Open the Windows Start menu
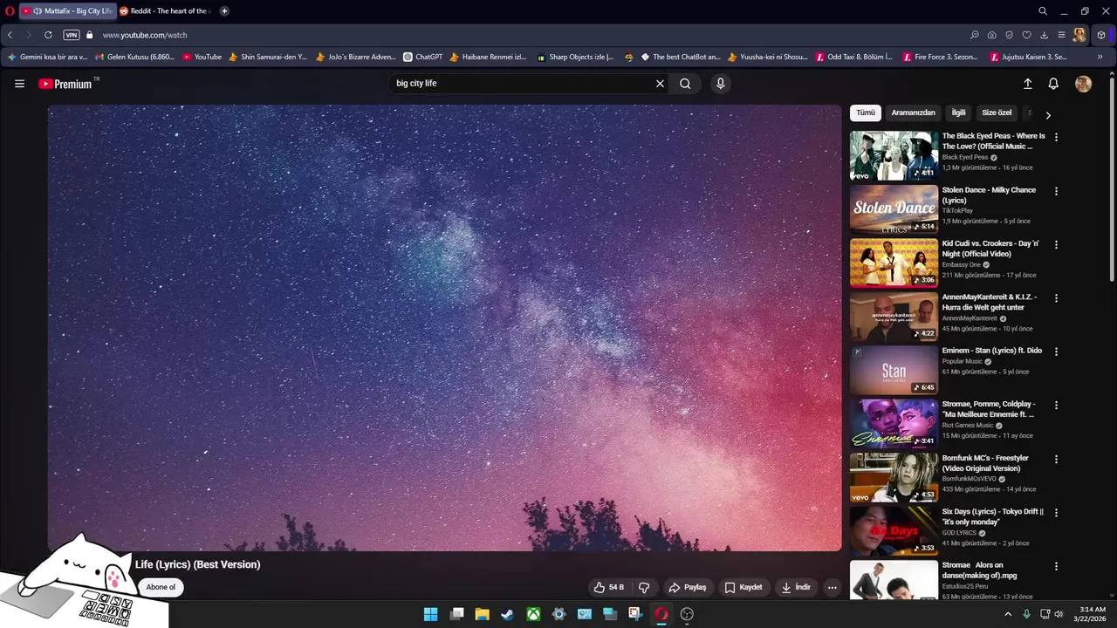The height and width of the screenshot is (628, 1117). (430, 614)
